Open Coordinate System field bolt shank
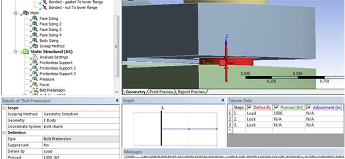Image resolution: width=345 pixels, height=159 pixels. pos(80,126)
